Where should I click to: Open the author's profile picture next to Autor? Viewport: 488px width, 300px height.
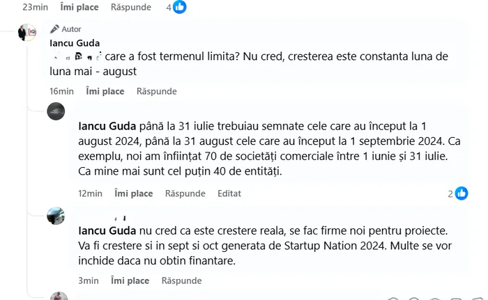tap(26, 33)
